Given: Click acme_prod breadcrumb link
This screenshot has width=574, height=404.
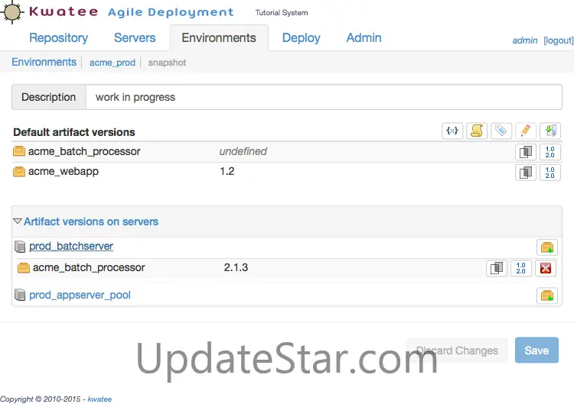Looking at the screenshot, I should [113, 63].
